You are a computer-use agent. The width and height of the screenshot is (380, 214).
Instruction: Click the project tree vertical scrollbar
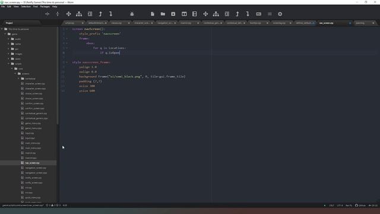[x=58, y=75]
